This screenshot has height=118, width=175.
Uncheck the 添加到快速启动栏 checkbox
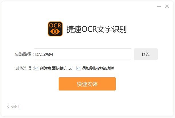79,68
